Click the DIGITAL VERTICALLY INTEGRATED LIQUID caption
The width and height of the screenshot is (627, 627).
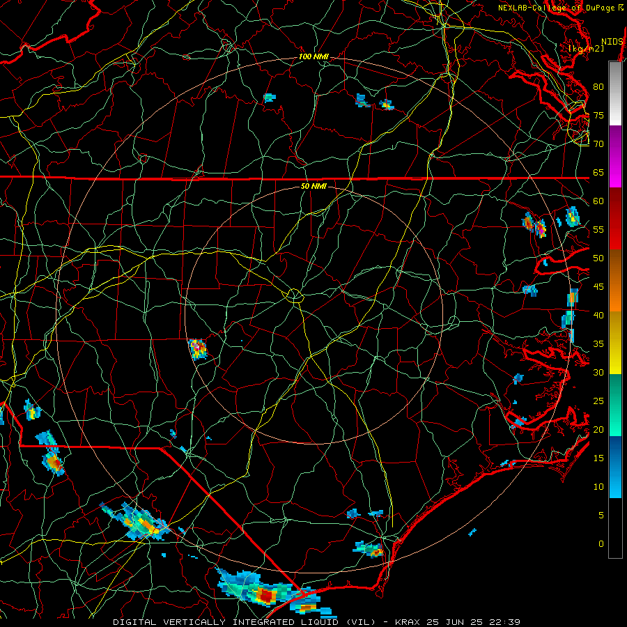point(226,622)
